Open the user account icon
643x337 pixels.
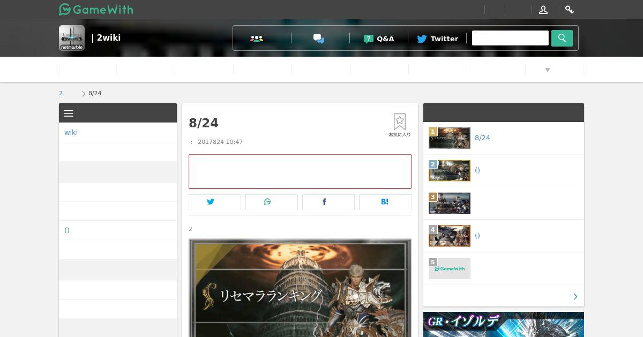point(543,10)
